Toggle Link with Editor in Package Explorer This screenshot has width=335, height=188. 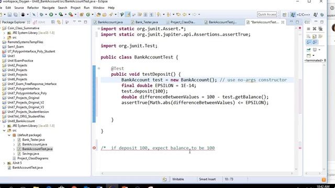click(x=59, y=22)
